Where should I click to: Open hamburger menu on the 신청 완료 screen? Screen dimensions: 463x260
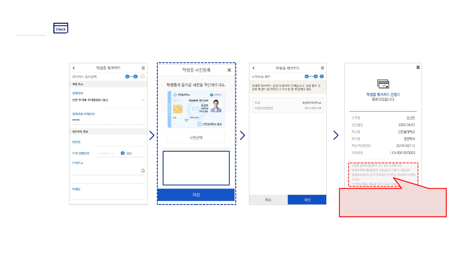(x=418, y=68)
